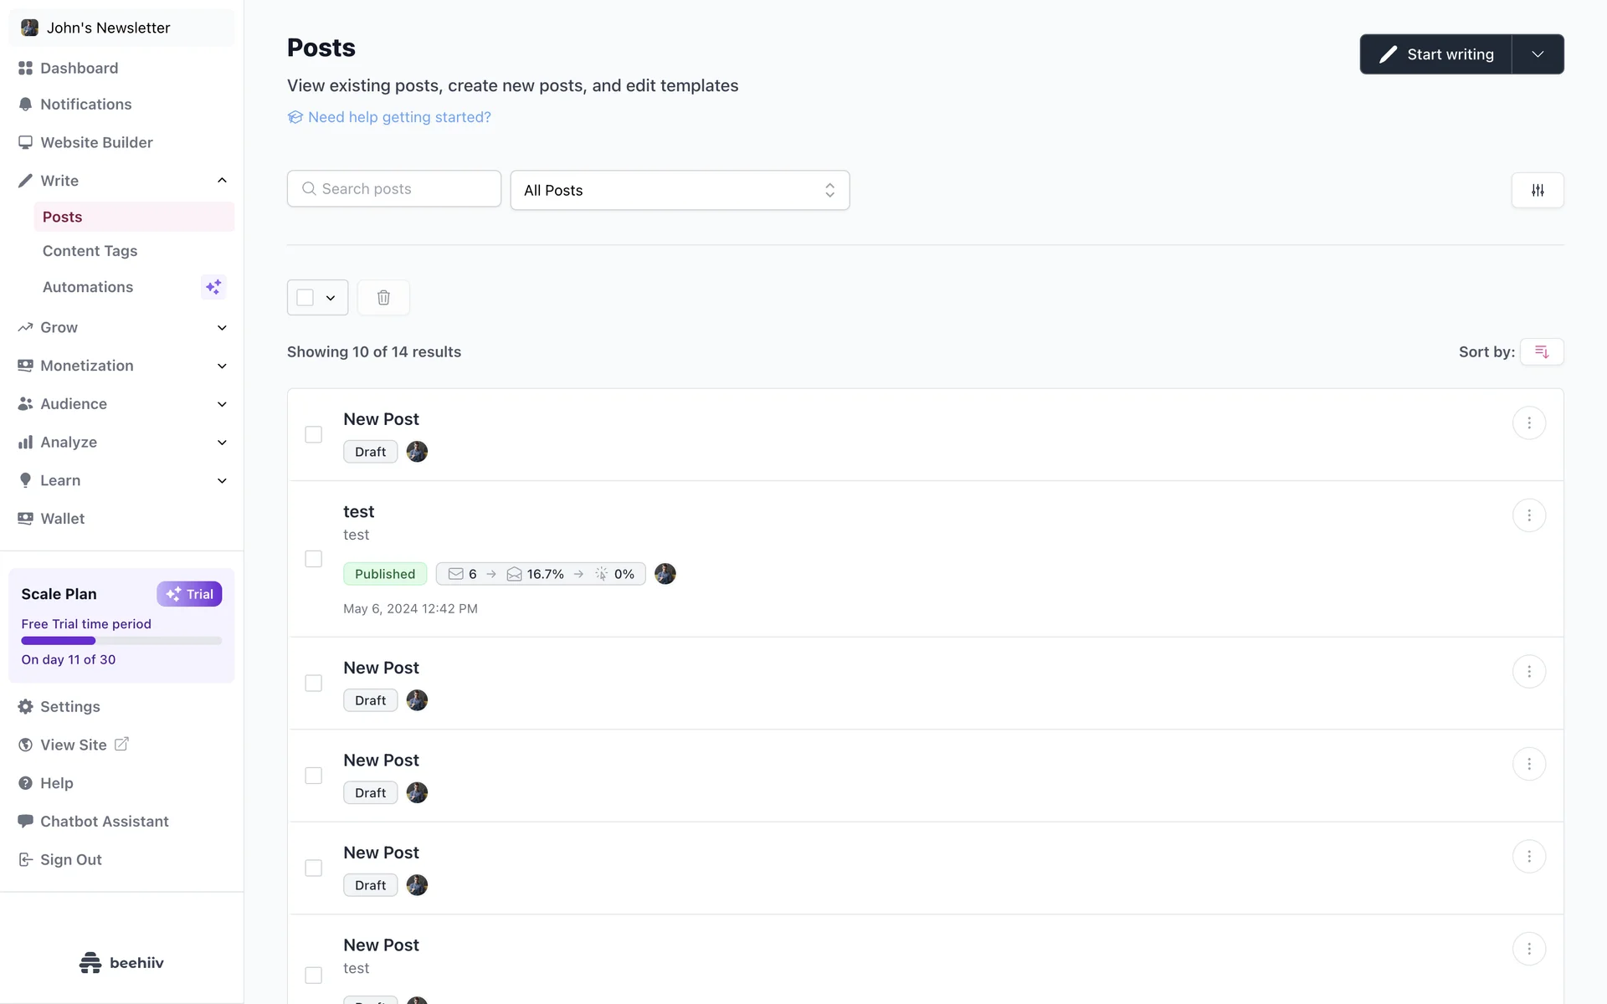Open the Need help getting started link
The image size is (1607, 1004).
coord(399,117)
